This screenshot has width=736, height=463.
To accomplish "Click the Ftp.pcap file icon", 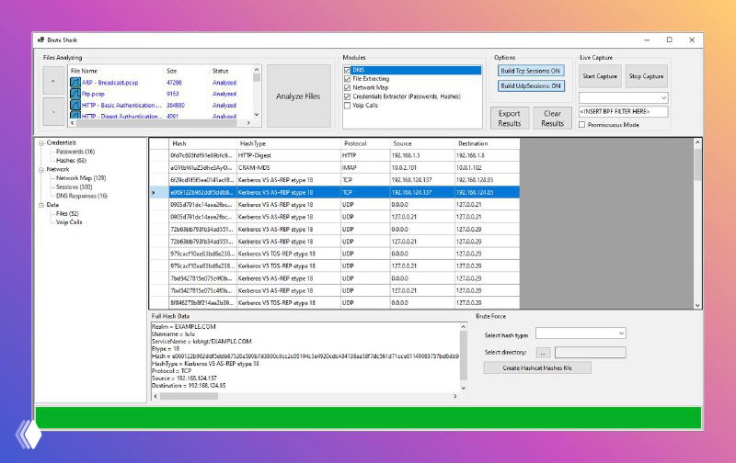I will click(75, 94).
